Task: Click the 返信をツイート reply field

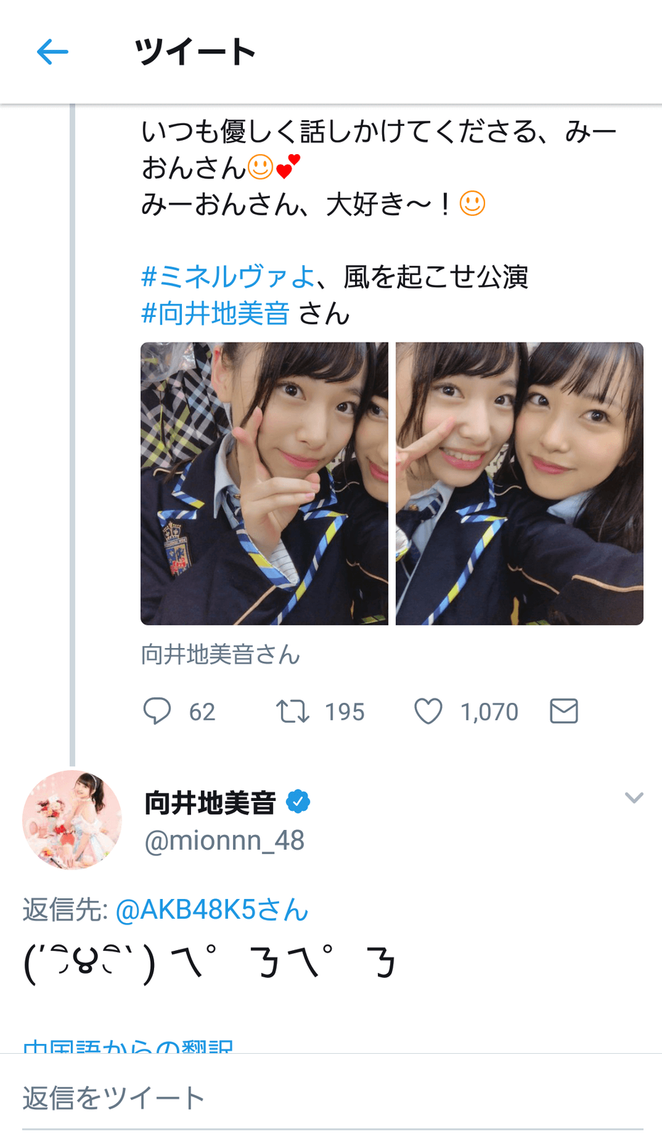Action: tap(332, 1098)
